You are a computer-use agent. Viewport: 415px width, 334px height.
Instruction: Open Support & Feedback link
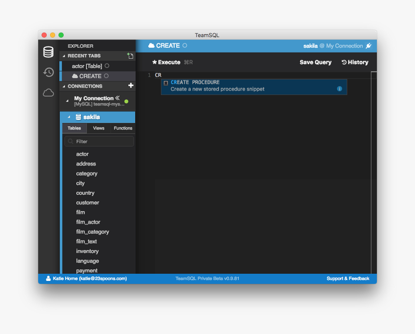click(x=347, y=279)
